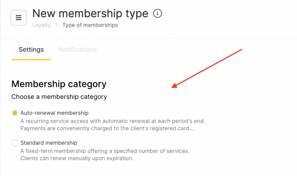The image size is (297, 176).
Task: Select the Standard membership radio button
Action: coord(15,143)
